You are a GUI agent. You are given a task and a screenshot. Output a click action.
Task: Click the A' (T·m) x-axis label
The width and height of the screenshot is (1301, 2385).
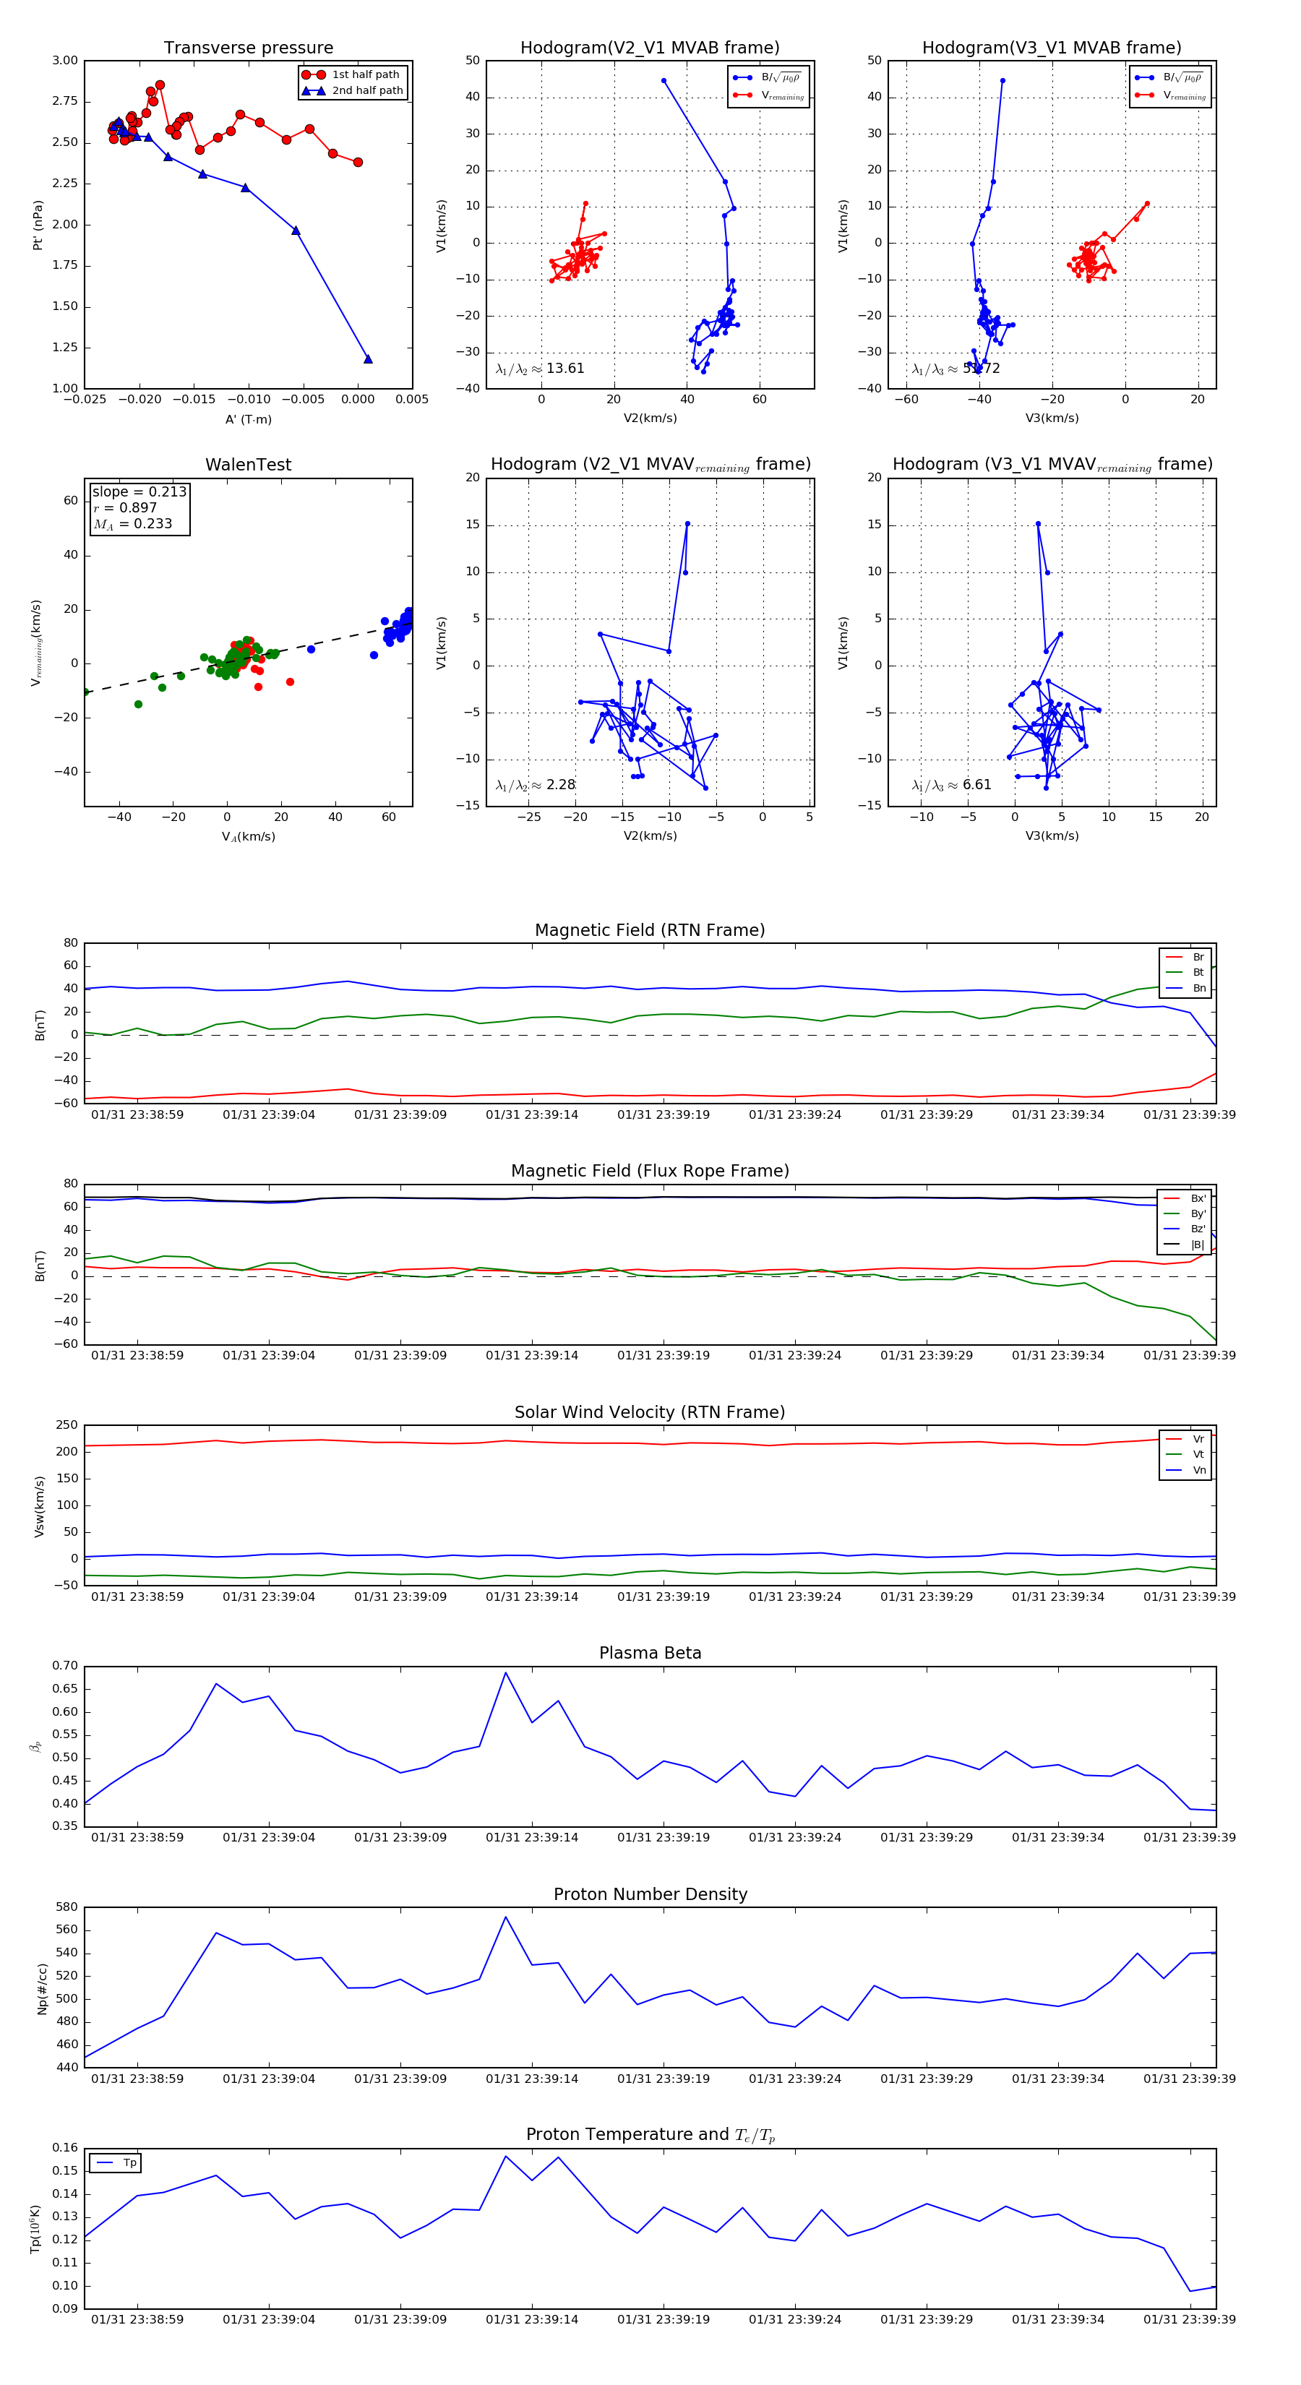(x=248, y=419)
